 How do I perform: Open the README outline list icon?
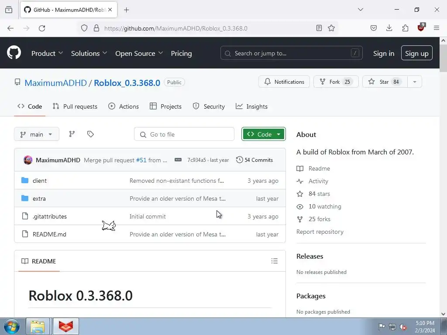click(x=275, y=261)
